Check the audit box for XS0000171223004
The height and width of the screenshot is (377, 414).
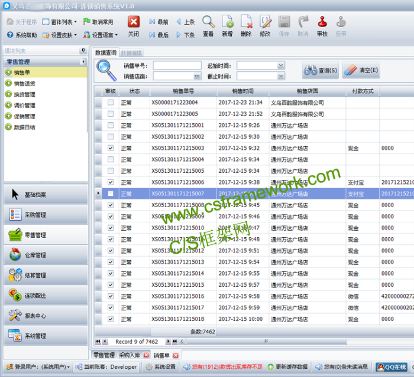[111, 103]
